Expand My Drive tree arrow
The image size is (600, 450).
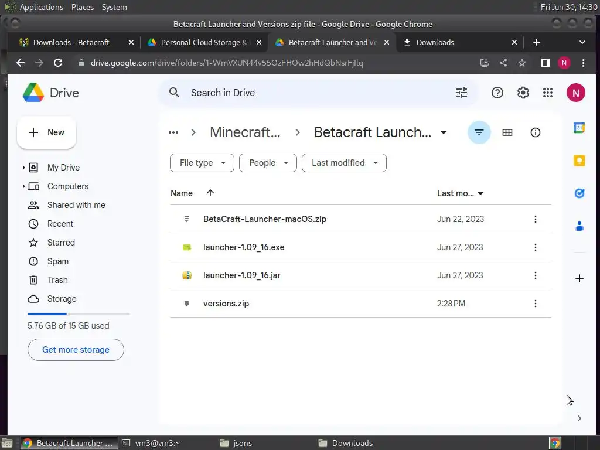23,168
